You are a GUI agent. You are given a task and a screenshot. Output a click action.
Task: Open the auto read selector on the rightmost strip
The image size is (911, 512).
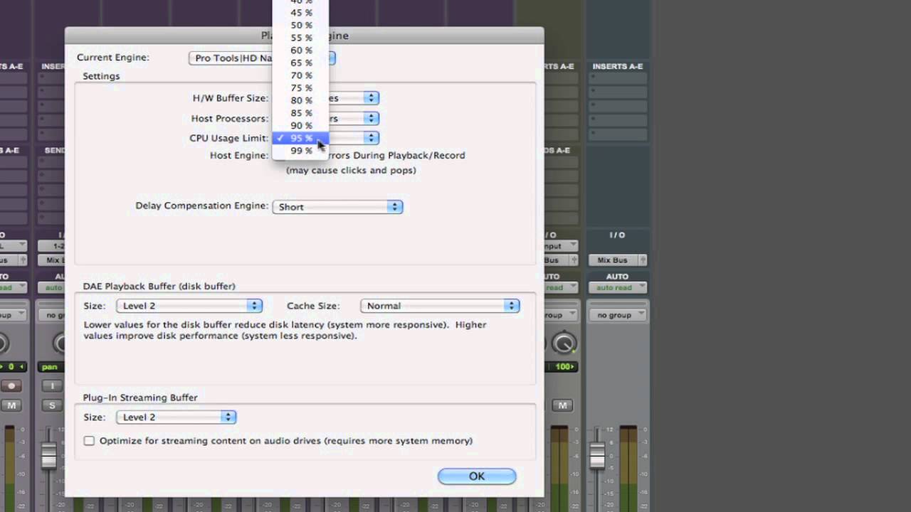coord(617,287)
